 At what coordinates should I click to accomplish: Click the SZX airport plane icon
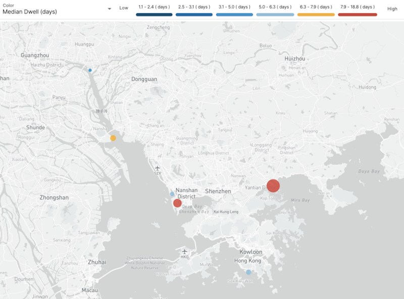point(158,168)
